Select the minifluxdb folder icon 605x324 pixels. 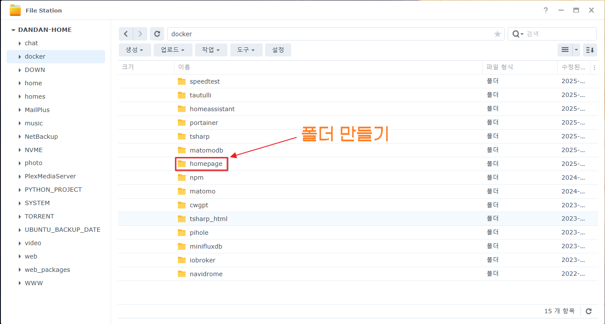pos(182,246)
